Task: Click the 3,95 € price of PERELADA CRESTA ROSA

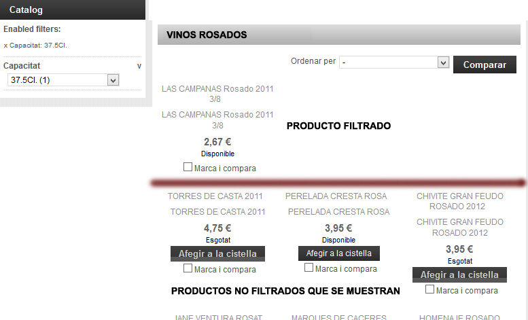Action: pos(338,228)
